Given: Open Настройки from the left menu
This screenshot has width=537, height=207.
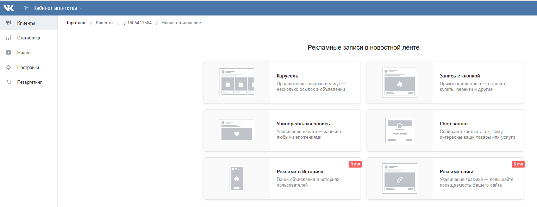Looking at the screenshot, I should 28,68.
